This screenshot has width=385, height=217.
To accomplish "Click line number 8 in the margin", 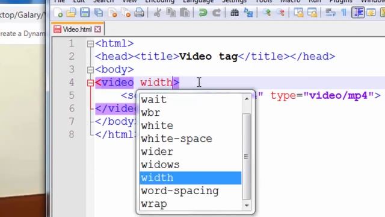I will tap(72, 134).
